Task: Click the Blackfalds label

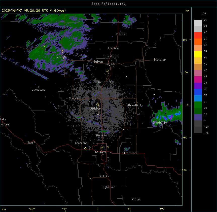Action: coord(111,56)
